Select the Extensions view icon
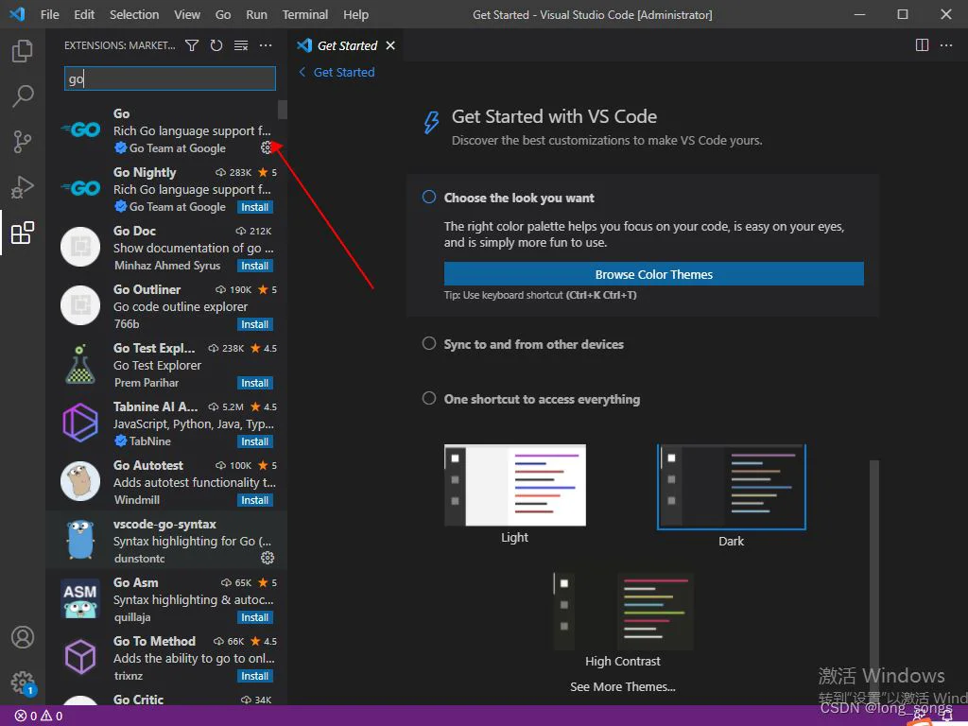The image size is (968, 726). click(23, 233)
